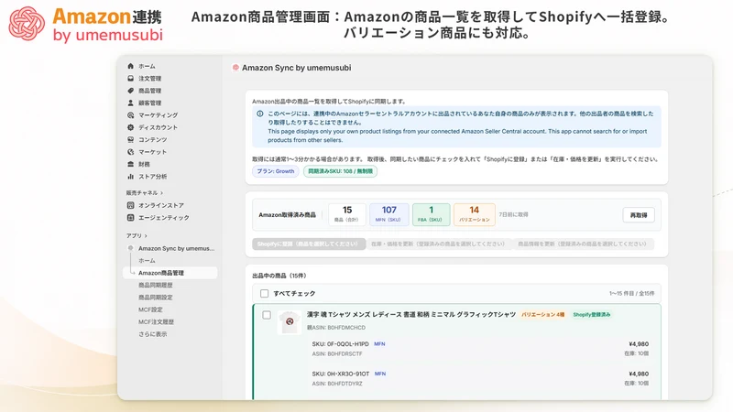Click SKU: 0F-0QOL-H1PD row text
733x412 pixels.
pos(340,344)
